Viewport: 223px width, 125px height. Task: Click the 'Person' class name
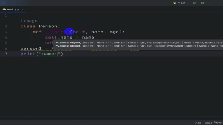pyautogui.click(x=48, y=26)
